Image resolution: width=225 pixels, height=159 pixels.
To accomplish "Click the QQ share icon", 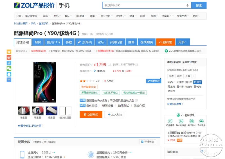I will tap(9, 74).
